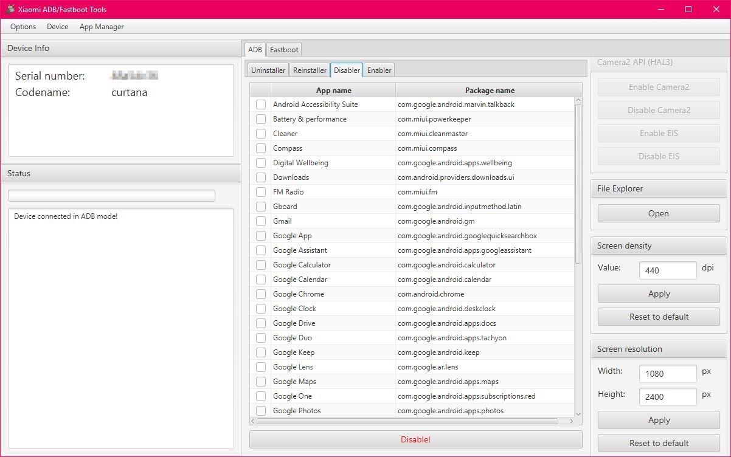Switch to the Fastboot tab

pyautogui.click(x=284, y=49)
